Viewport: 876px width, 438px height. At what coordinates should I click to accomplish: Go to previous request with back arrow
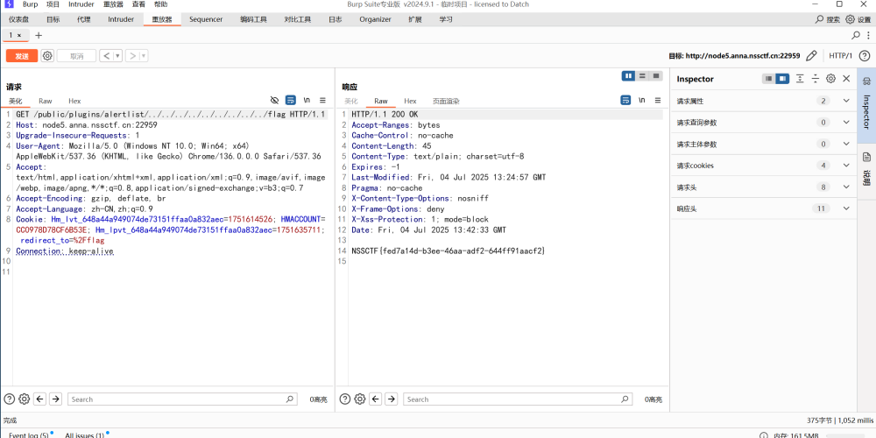(x=107, y=56)
